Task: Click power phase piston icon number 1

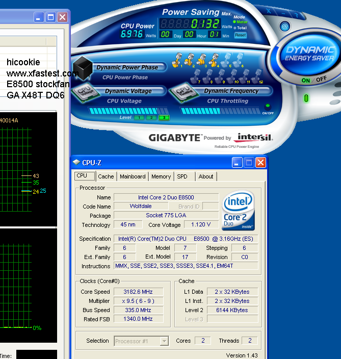Action: tap(179, 59)
